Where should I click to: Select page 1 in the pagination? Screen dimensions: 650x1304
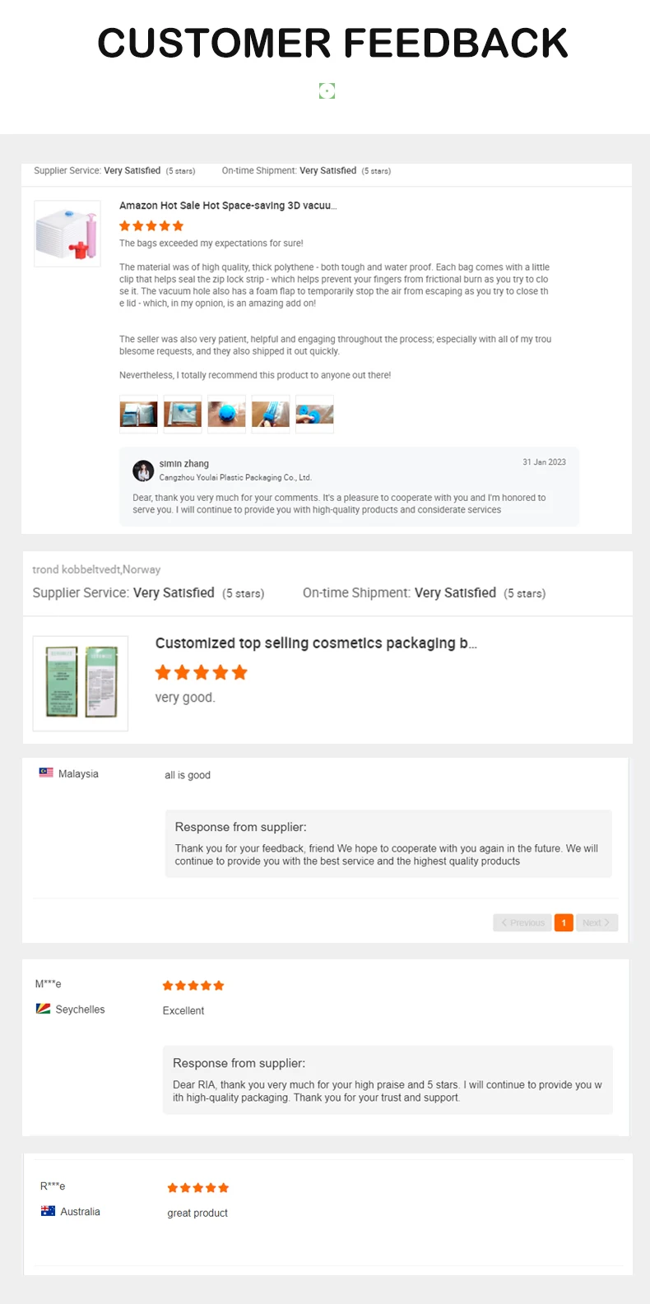tap(564, 923)
